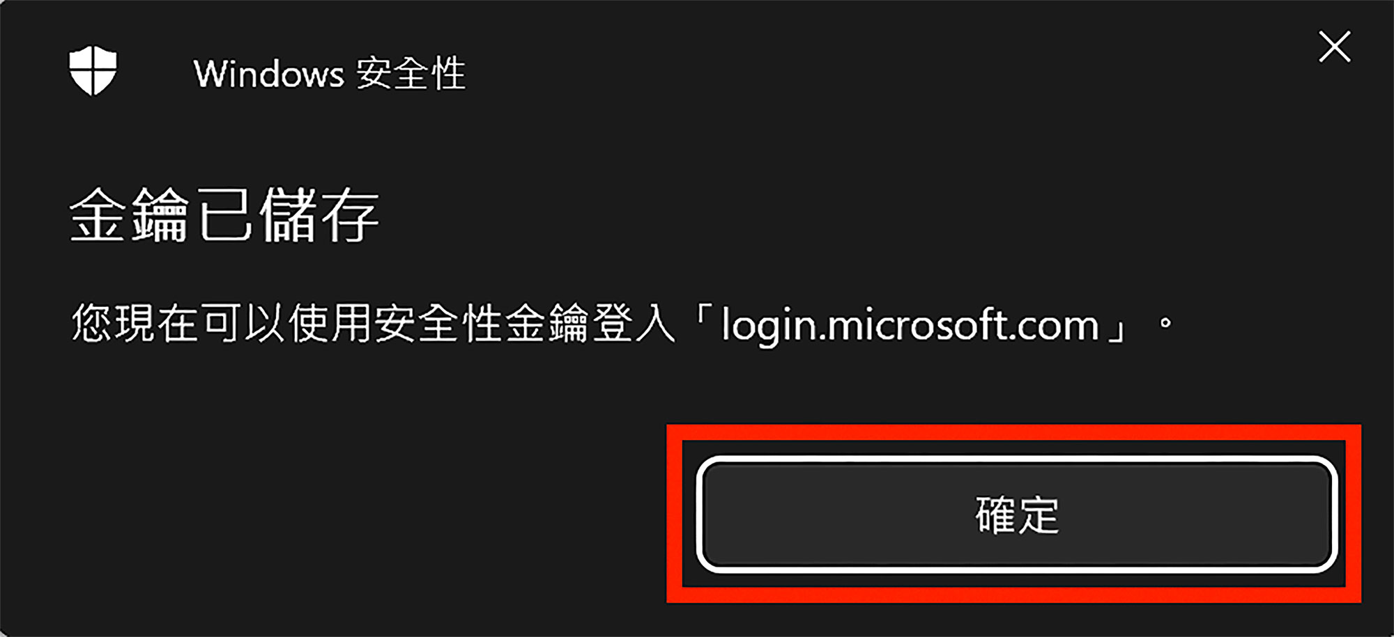The height and width of the screenshot is (637, 1394).
Task: Click the 金鑰 characters in the heading
Action: pos(130,215)
